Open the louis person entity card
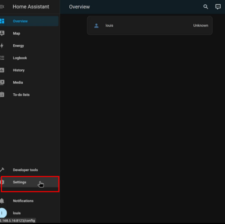 click(150, 26)
